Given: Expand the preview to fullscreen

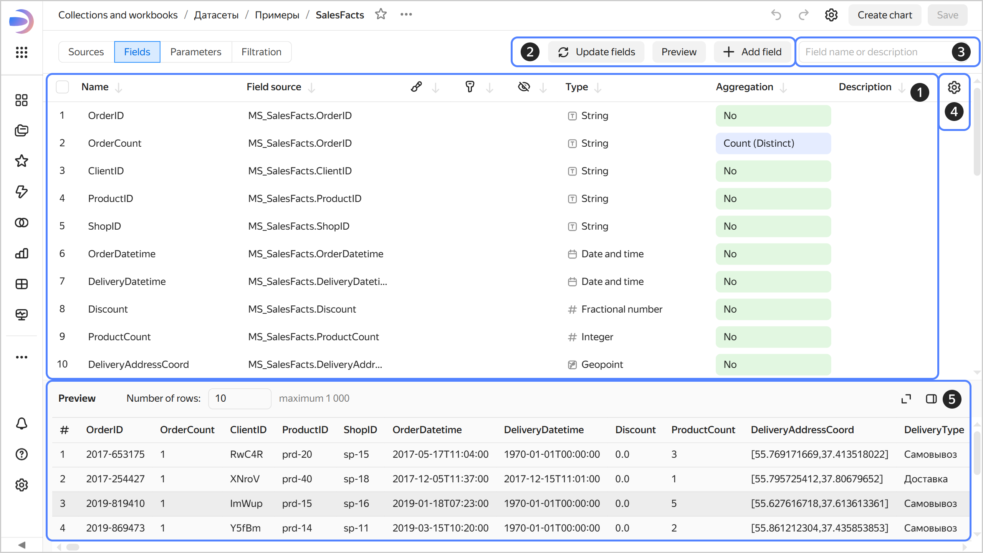Looking at the screenshot, I should pyautogui.click(x=906, y=399).
